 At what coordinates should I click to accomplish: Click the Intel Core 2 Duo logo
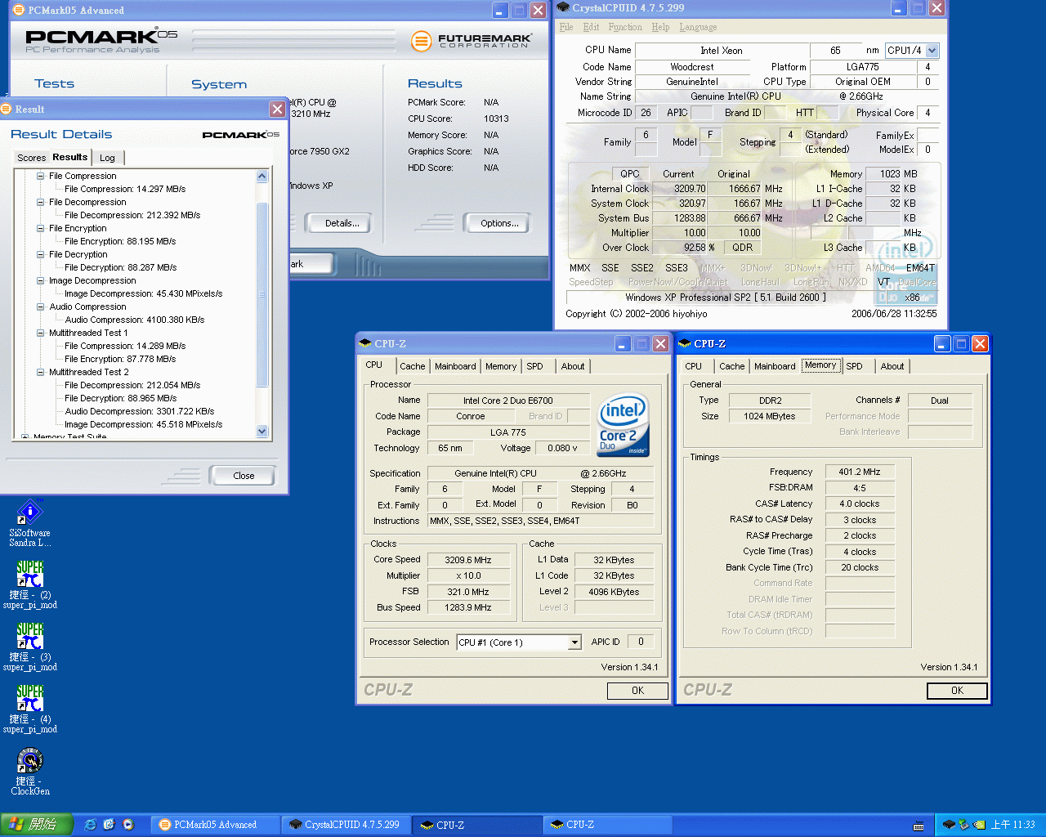624,425
